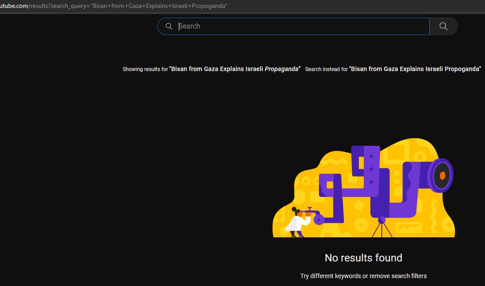Click the person looking through the telescope
Image resolution: width=485 pixels, height=286 pixels.
294,222
